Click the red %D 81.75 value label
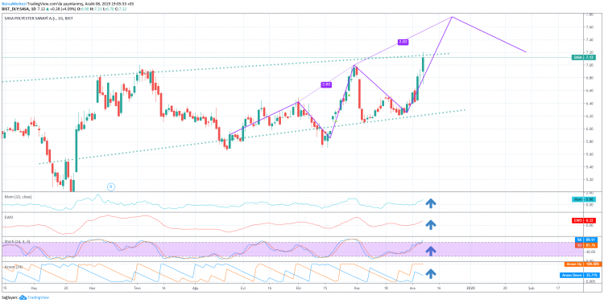 pyautogui.click(x=585, y=244)
